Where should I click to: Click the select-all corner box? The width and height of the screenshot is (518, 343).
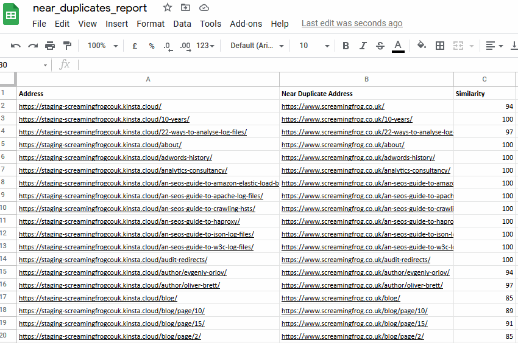click(7, 79)
